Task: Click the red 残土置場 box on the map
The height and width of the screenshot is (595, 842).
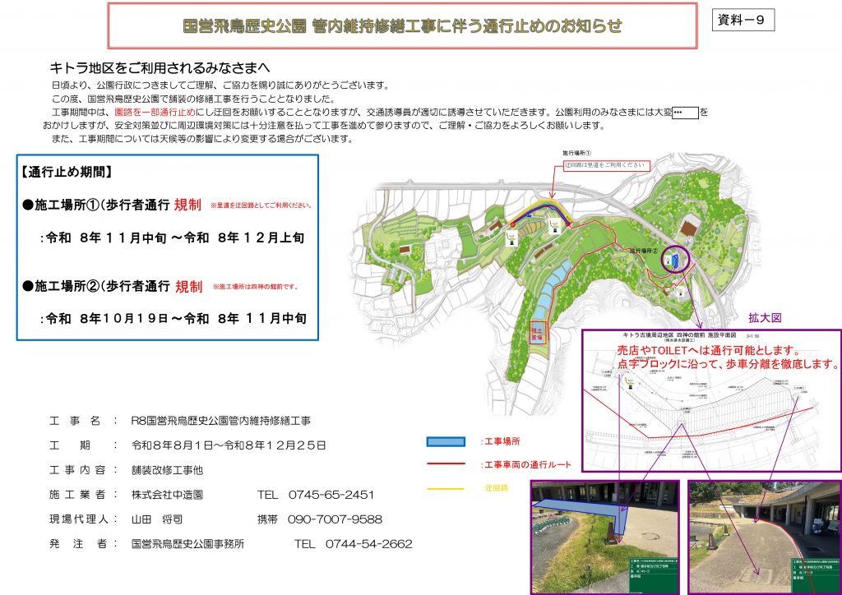Action: 537,333
